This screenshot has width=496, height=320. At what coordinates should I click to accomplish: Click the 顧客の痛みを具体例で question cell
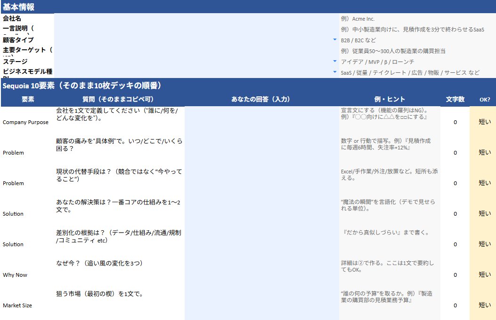[119, 152]
